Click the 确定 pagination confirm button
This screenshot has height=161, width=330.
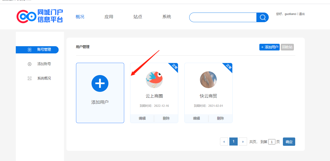pyautogui.click(x=289, y=142)
